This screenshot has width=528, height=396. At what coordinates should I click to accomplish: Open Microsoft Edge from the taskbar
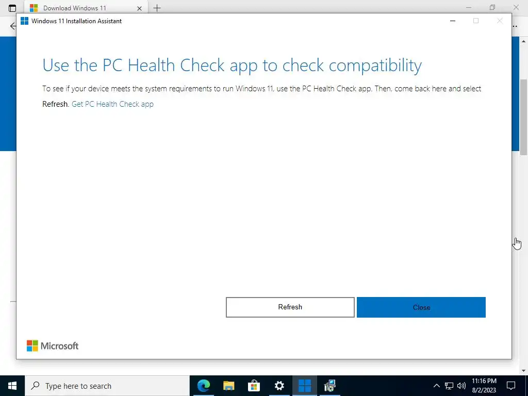(204, 386)
